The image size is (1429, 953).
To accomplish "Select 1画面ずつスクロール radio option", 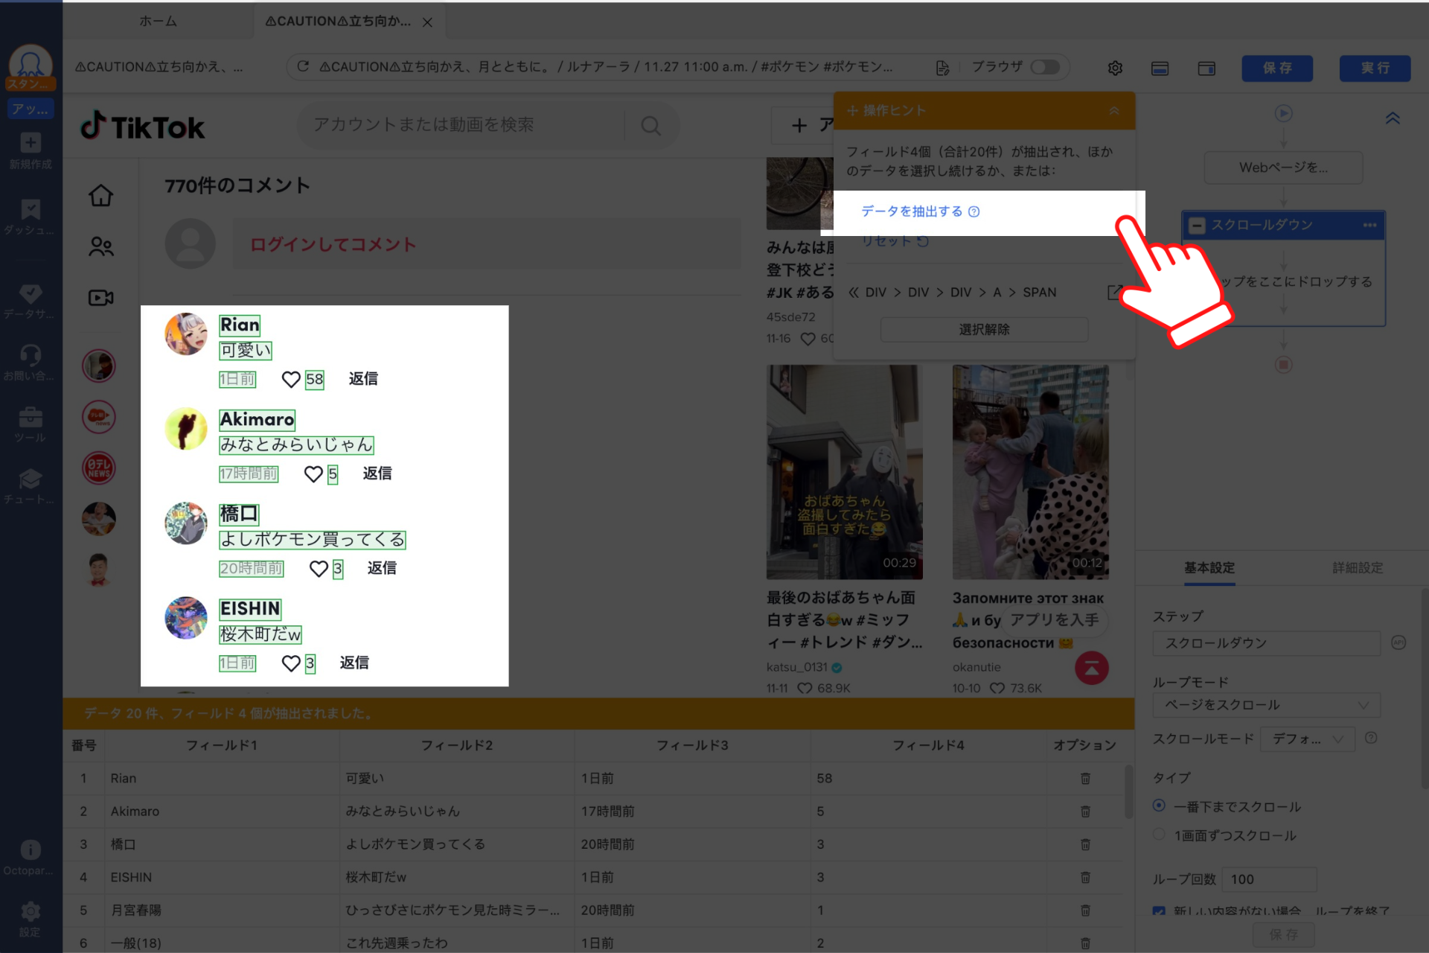I will click(x=1159, y=835).
